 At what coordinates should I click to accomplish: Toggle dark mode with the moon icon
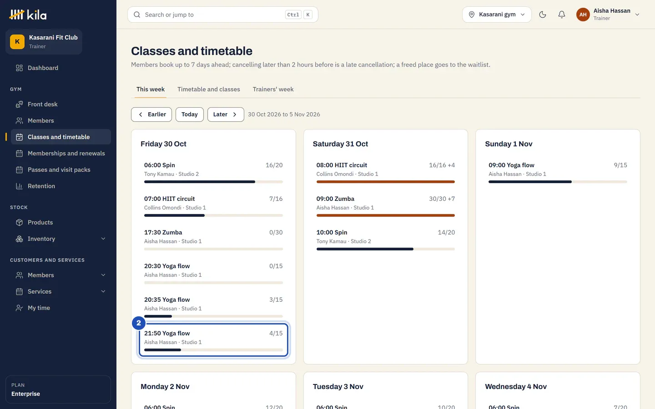tap(543, 15)
